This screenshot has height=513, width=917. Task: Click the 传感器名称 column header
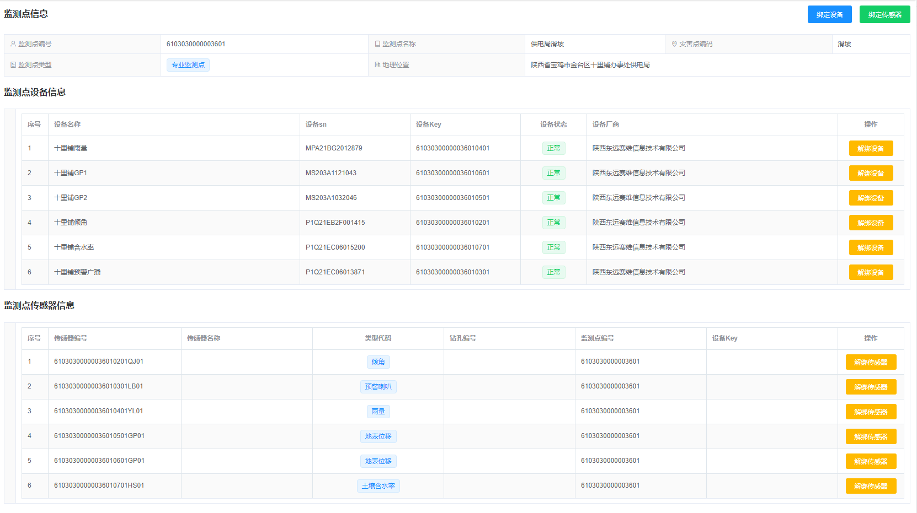click(204, 338)
